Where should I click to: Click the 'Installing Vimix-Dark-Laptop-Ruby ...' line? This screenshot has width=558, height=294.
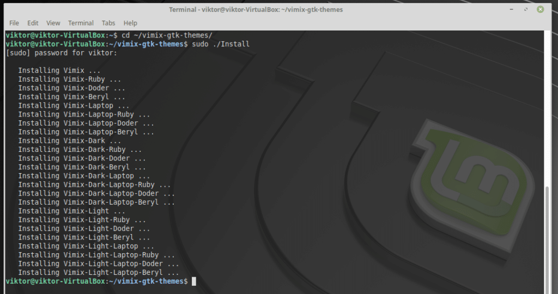coord(94,185)
